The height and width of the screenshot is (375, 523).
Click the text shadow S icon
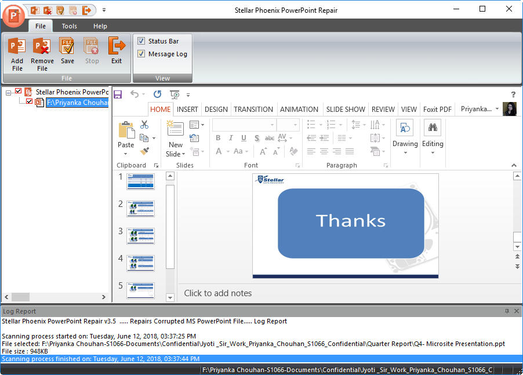point(256,138)
